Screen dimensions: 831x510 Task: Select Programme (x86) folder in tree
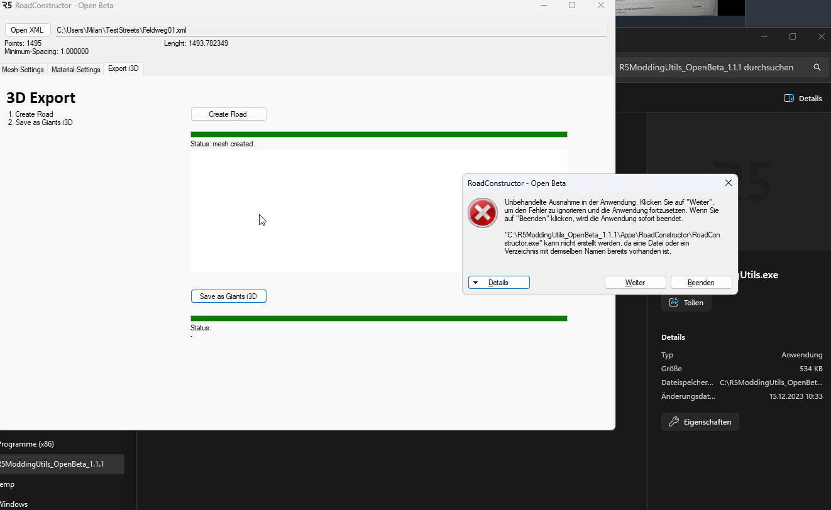(x=28, y=444)
